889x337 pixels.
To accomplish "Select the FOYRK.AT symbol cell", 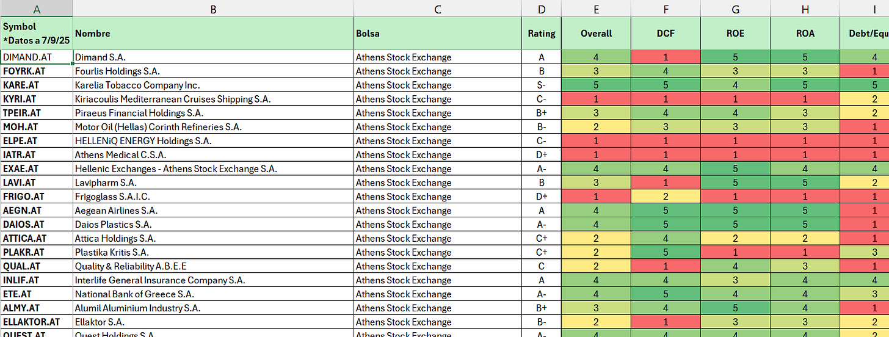I will tap(37, 71).
